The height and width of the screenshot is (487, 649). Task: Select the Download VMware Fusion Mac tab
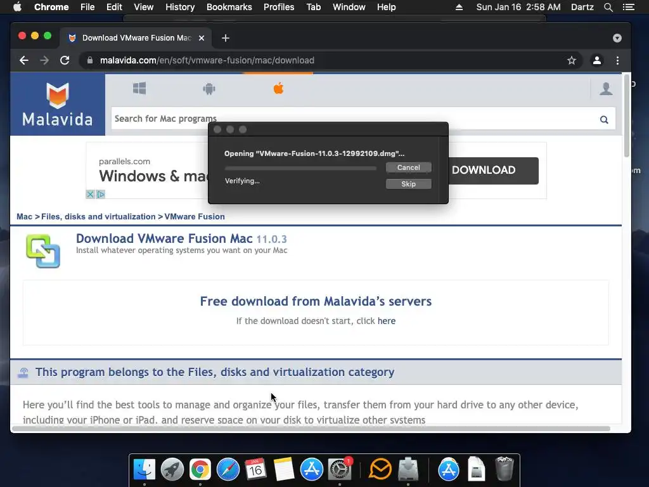tap(136, 38)
